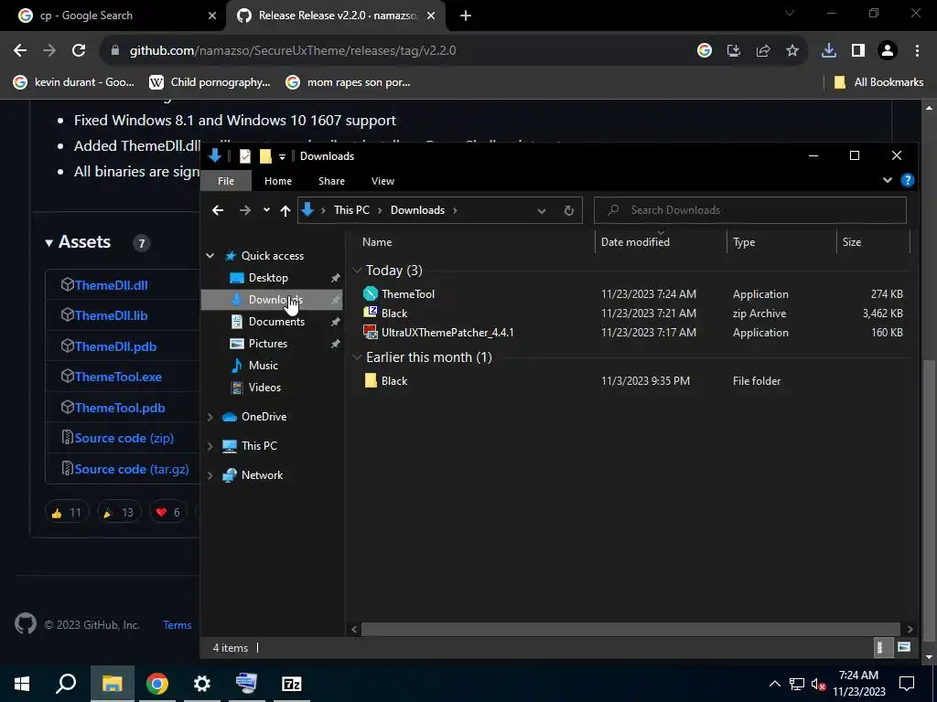Switch to Chrome from the taskbar

coord(157,684)
